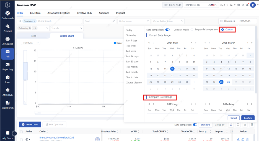Click the Confirm button in date picker
Screen dimensions: 259x141
pos(248,118)
